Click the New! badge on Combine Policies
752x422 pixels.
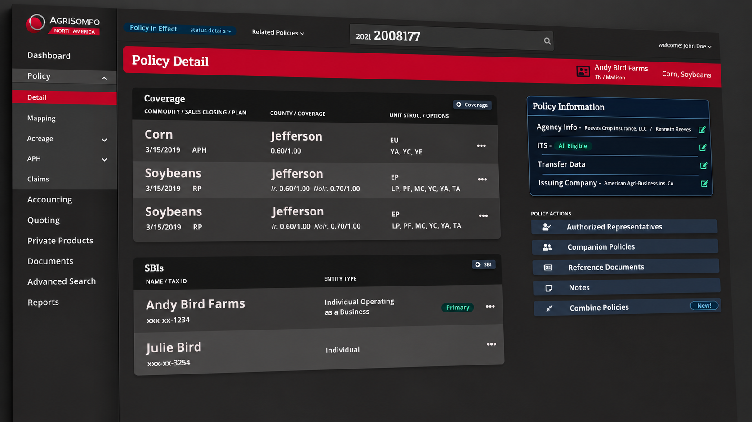pos(704,306)
